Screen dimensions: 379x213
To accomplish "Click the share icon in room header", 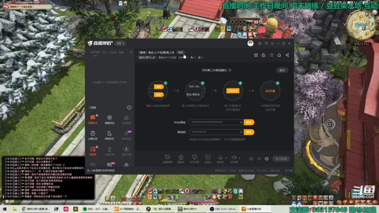I will click(287, 55).
